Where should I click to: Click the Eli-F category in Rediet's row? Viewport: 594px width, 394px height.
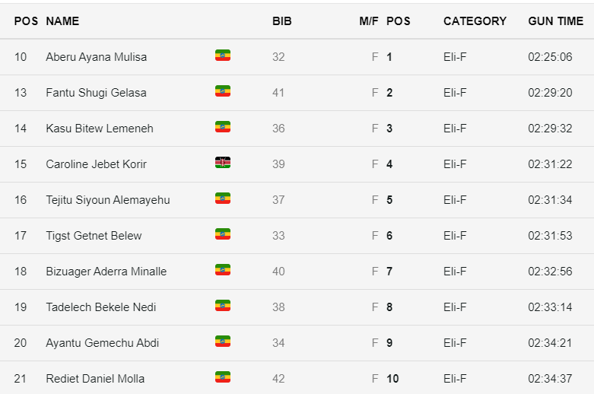click(x=455, y=379)
